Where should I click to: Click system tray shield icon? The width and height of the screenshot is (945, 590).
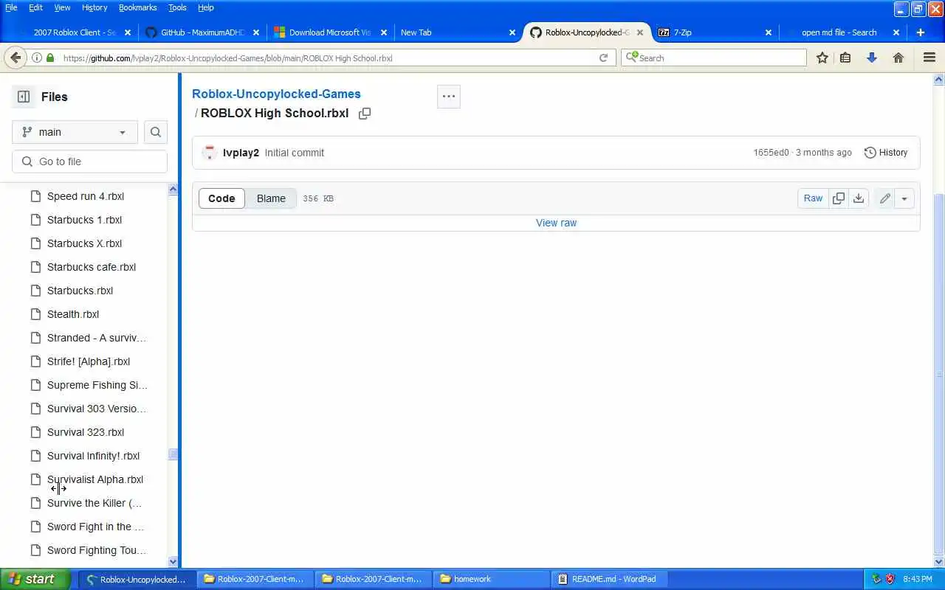click(890, 579)
